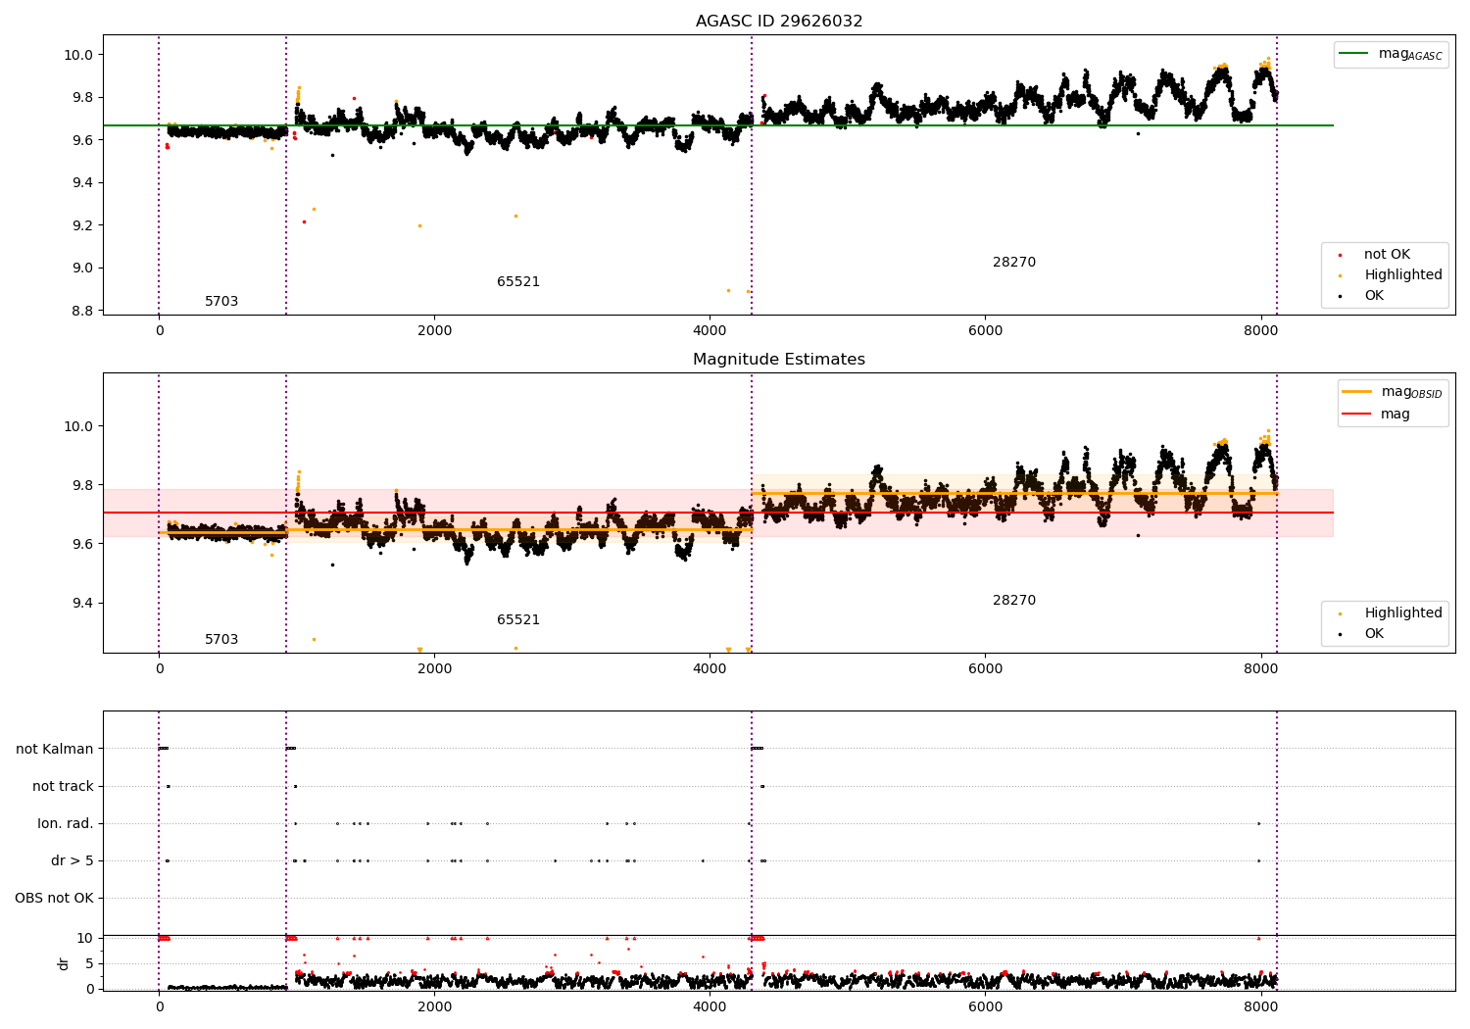Click obsid label 5703 in the top plot
Screen dimensions: 1470x1029
221,302
